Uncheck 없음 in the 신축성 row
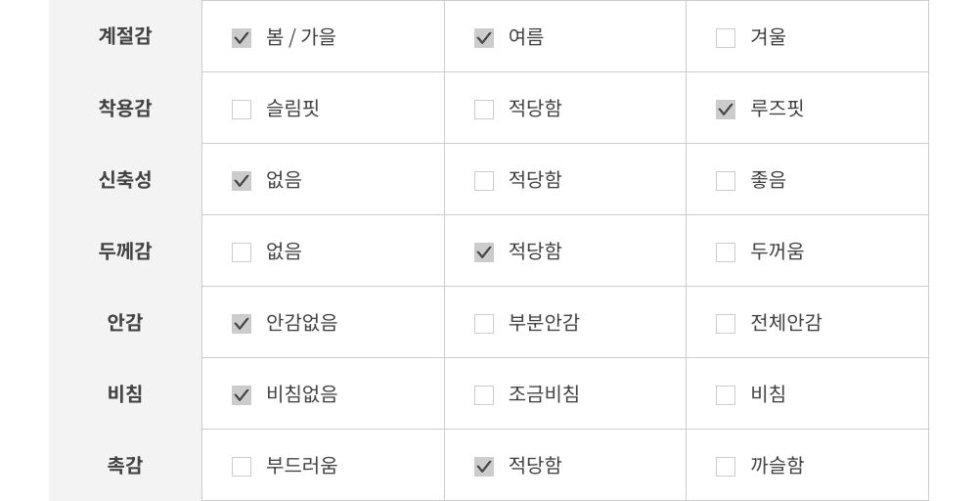Image resolution: width=978 pixels, height=501 pixels. coord(242,181)
